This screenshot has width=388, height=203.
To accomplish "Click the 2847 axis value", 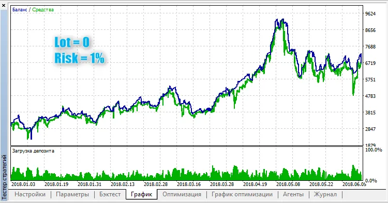I will [370, 129].
